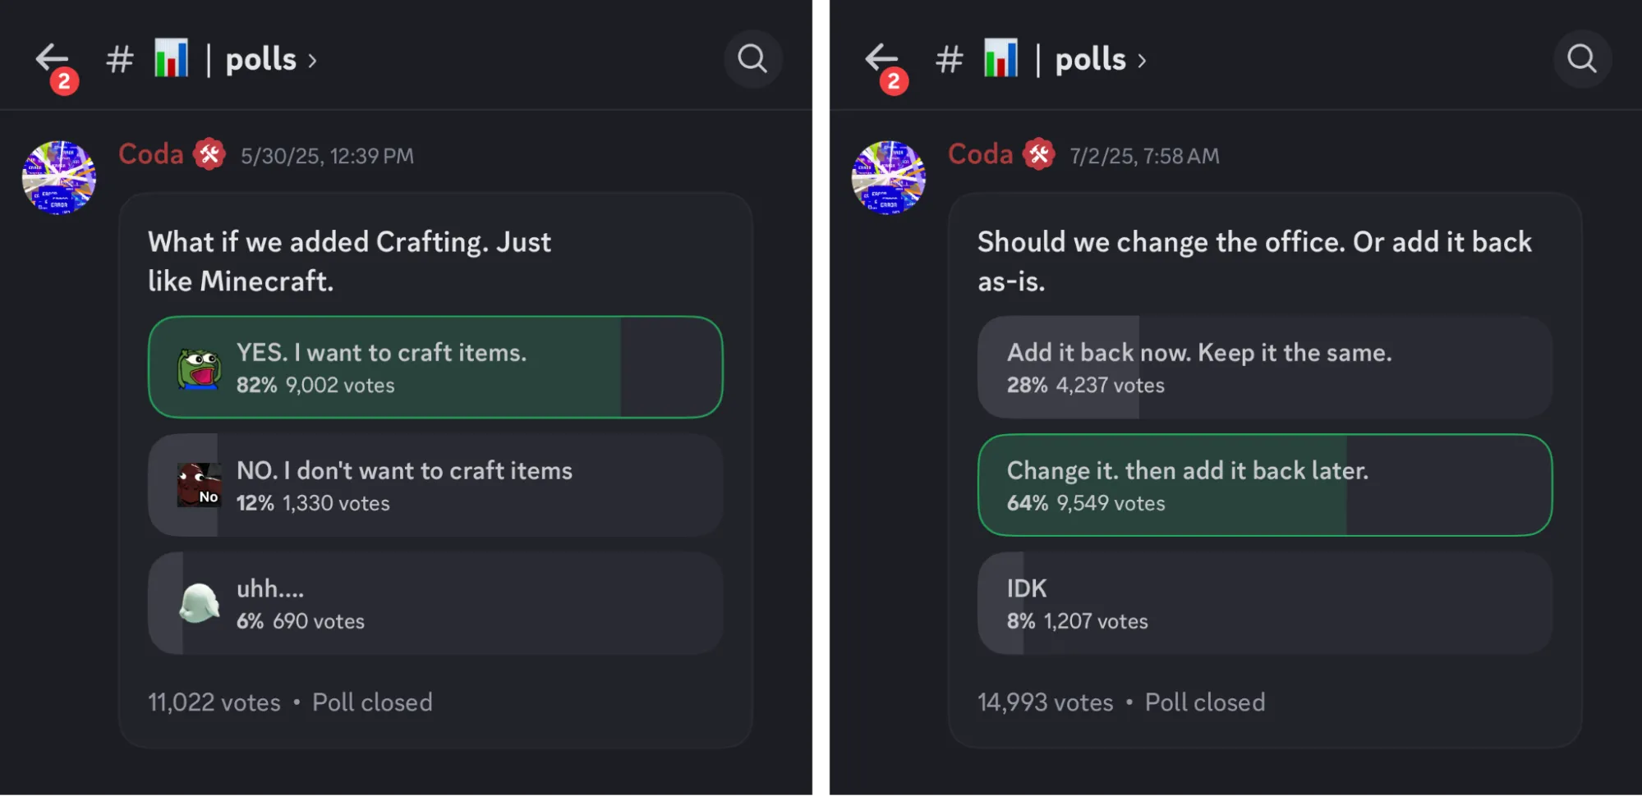
Task: Select 'NO. I don't want to craft items' option
Action: pos(435,485)
